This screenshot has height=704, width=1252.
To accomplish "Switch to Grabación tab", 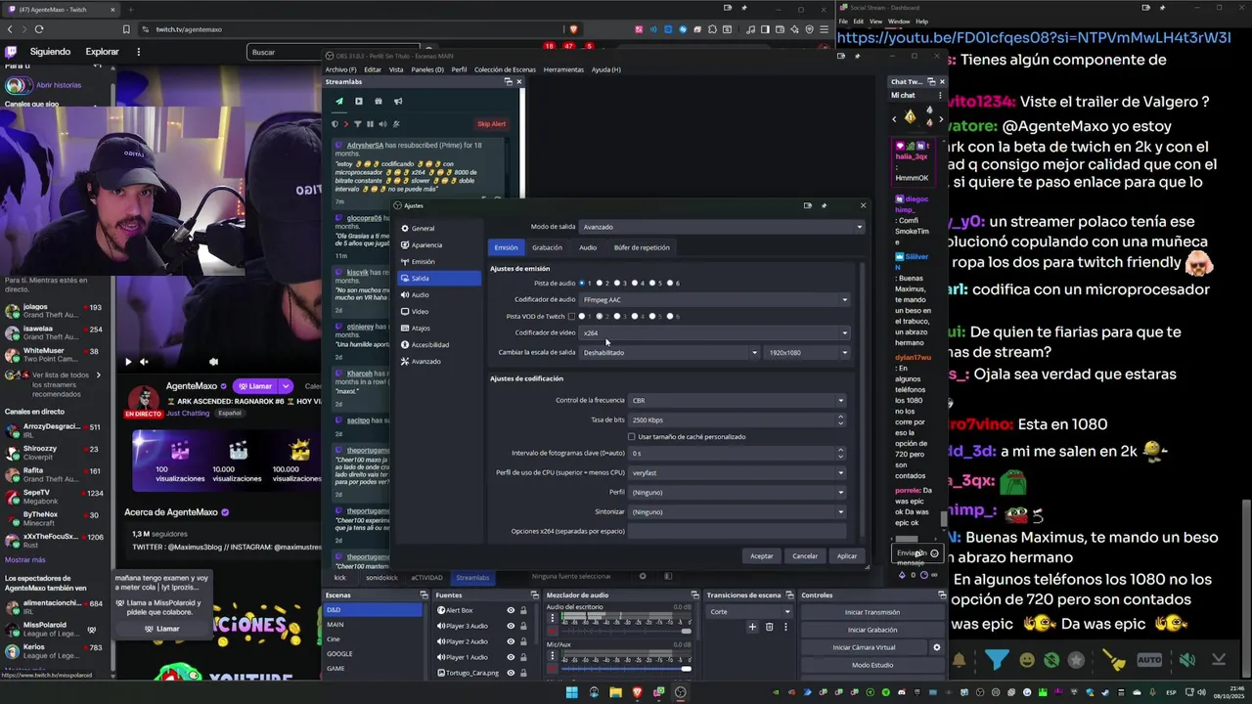I will click(x=547, y=247).
